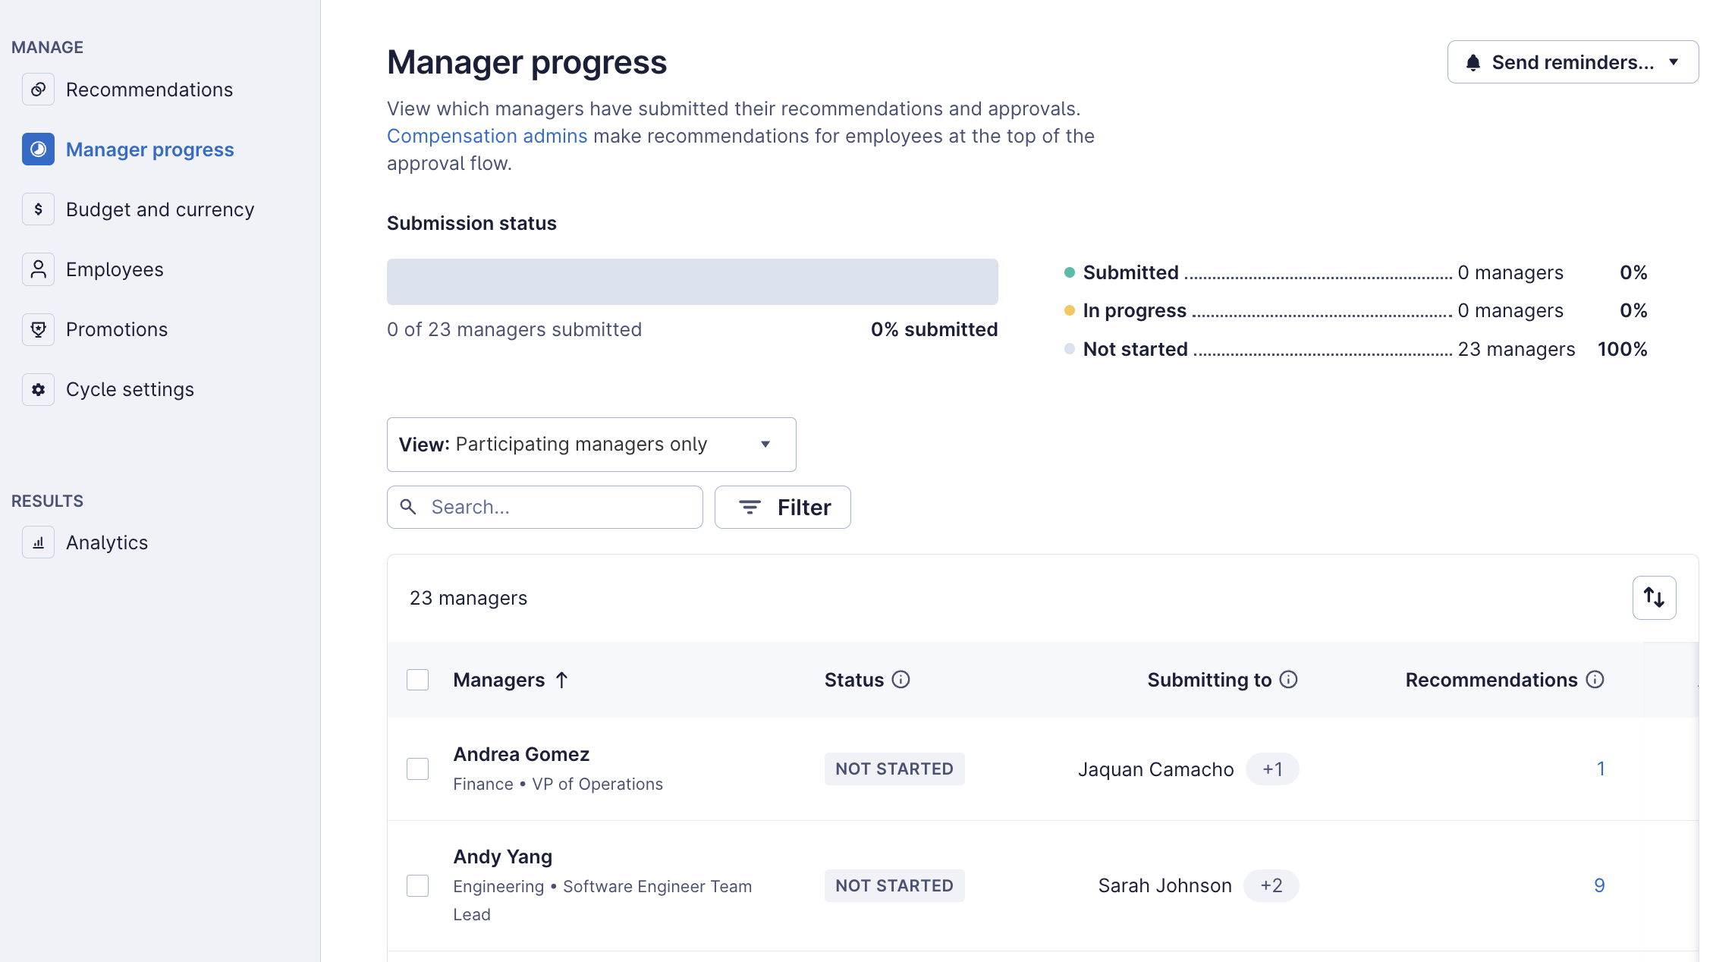Click the Promotions badge icon
Screen dimensions: 1713x962
(38, 329)
